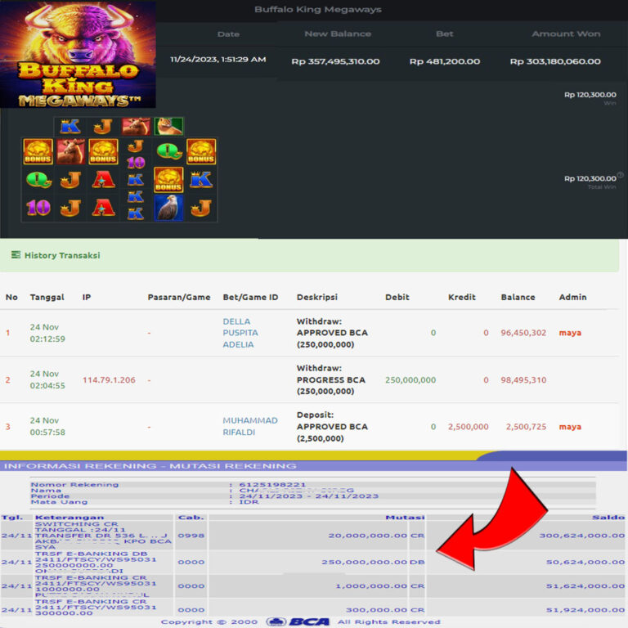Click the moose symbol in the top row

click(136, 126)
